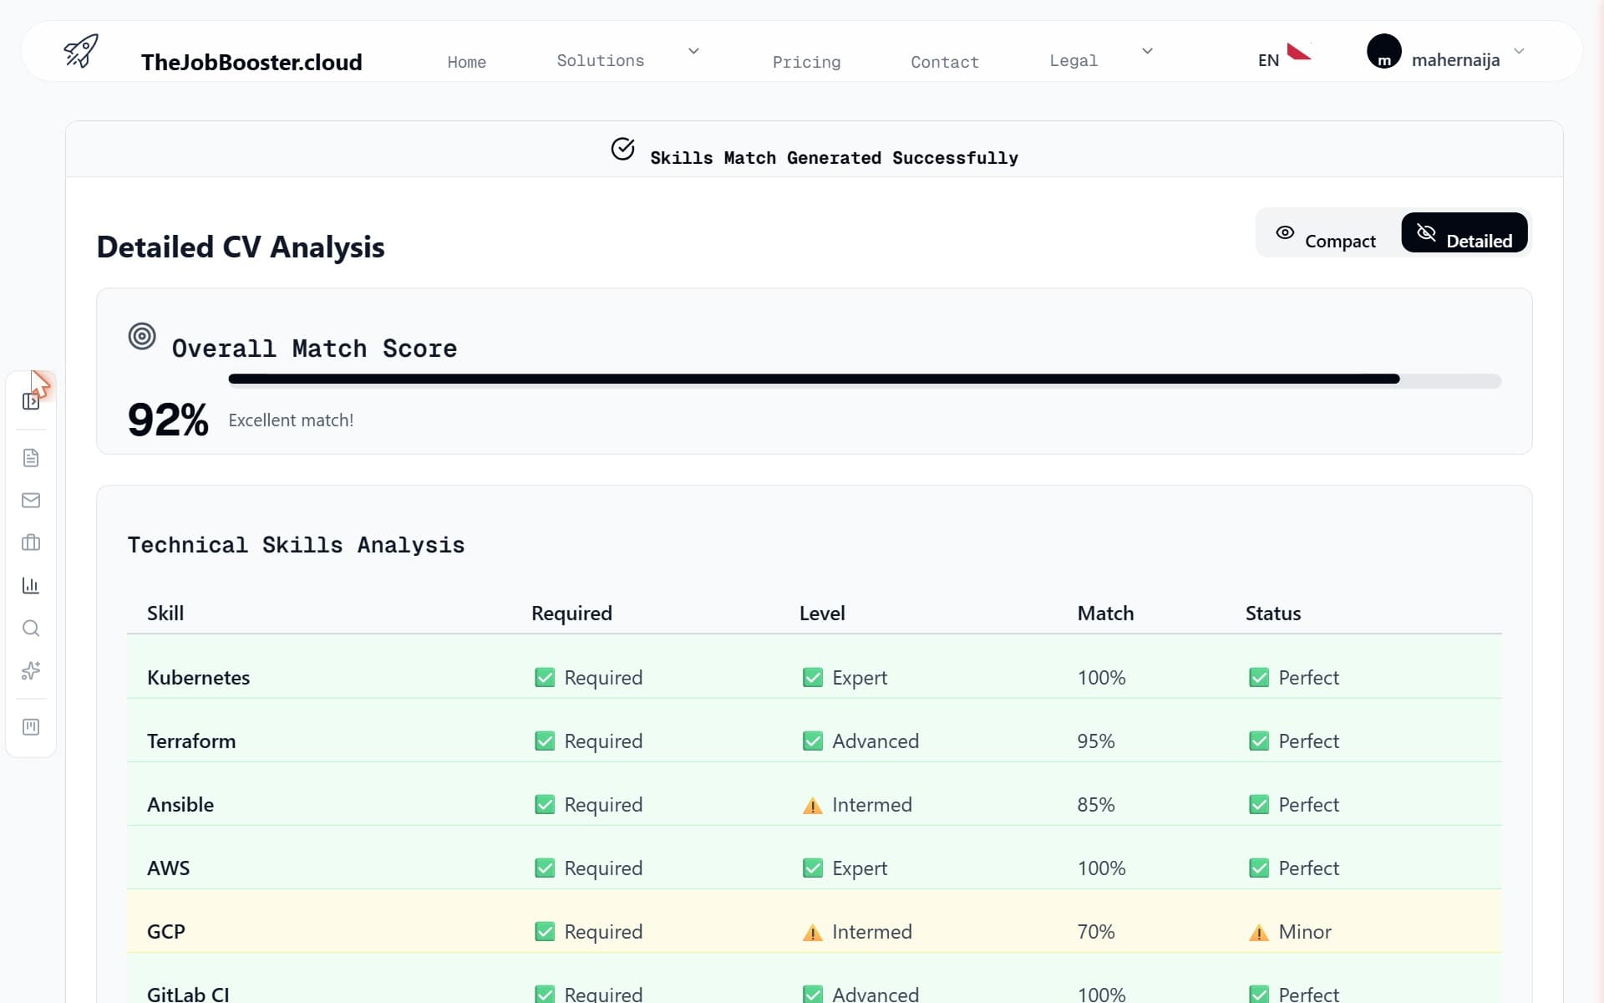Click the mahernaija avatar circle
The height and width of the screenshot is (1003, 1604).
pos(1384,51)
